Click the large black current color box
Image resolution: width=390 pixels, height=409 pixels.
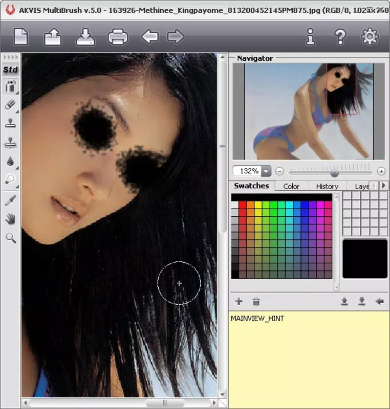tap(365, 259)
